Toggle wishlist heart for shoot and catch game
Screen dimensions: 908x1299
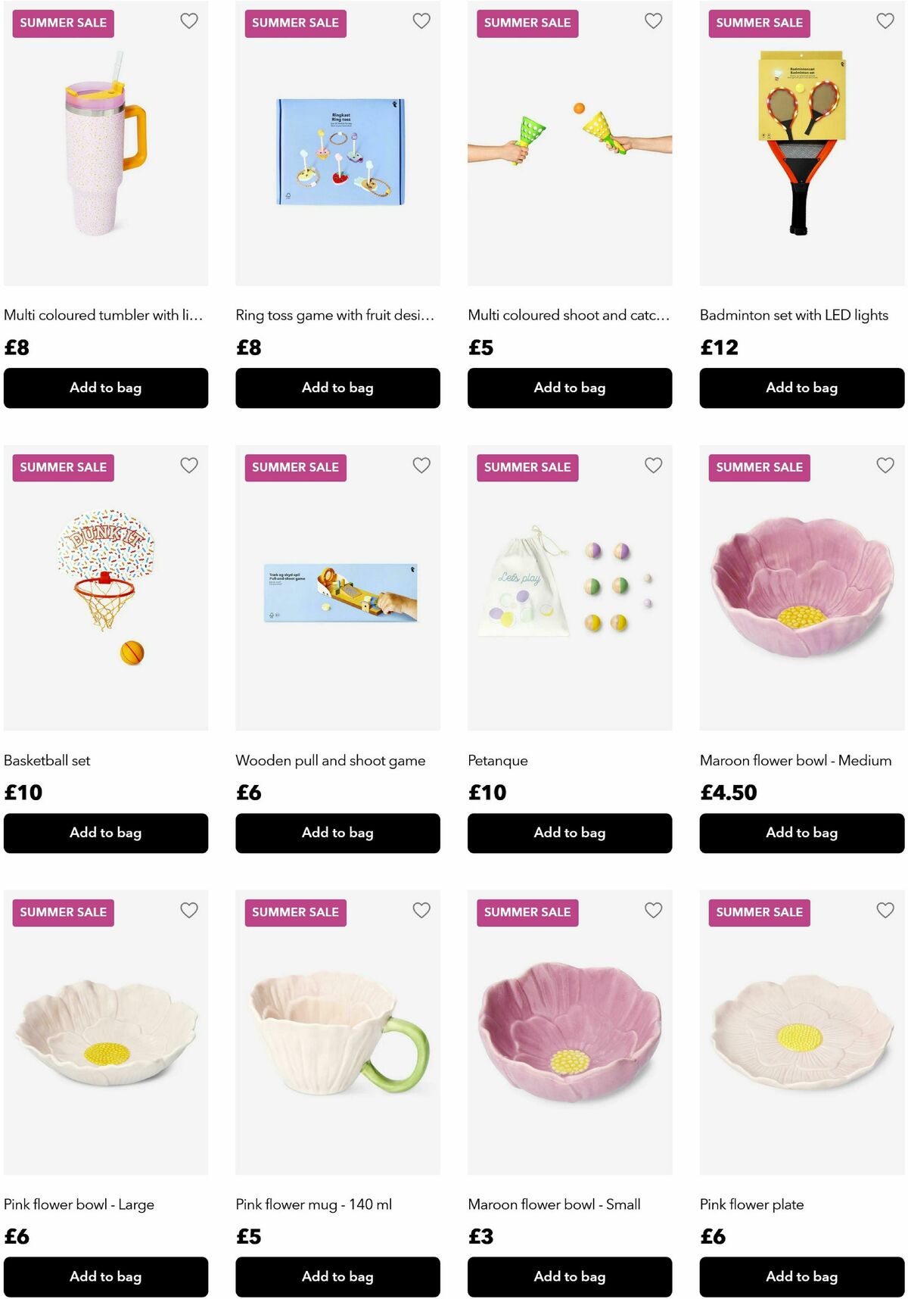click(x=653, y=21)
